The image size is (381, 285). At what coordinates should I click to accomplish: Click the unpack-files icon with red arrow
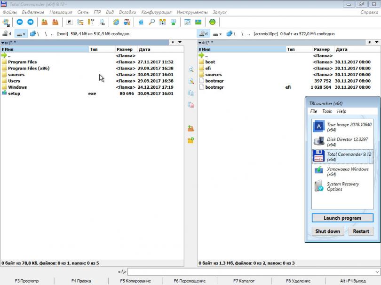pos(55,22)
